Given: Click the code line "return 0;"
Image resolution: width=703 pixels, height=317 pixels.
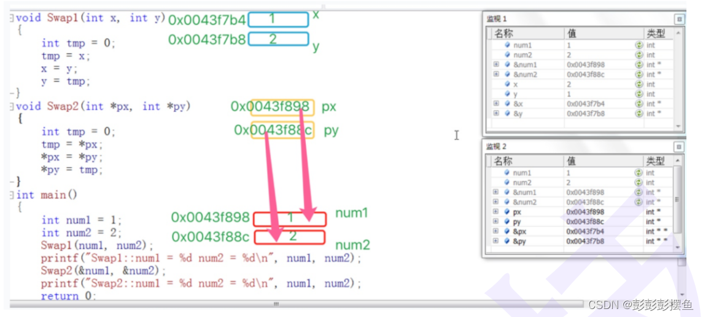Looking at the screenshot, I should [x=69, y=296].
